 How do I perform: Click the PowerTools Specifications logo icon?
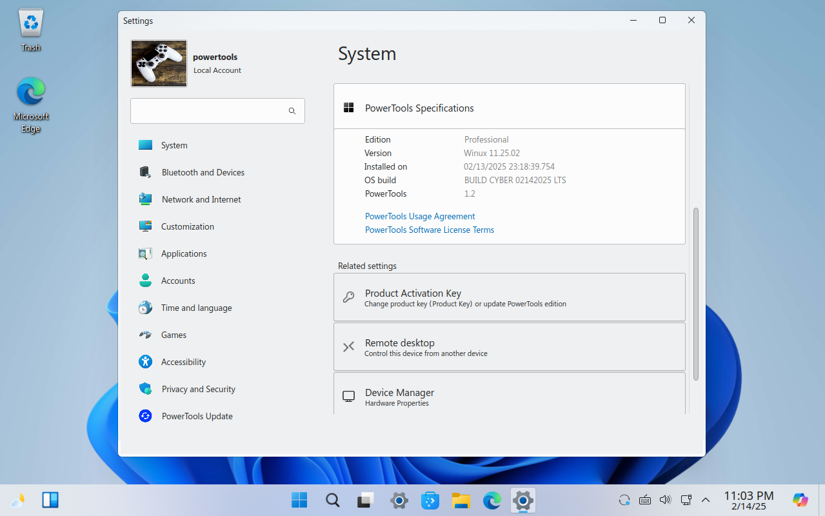tap(349, 108)
